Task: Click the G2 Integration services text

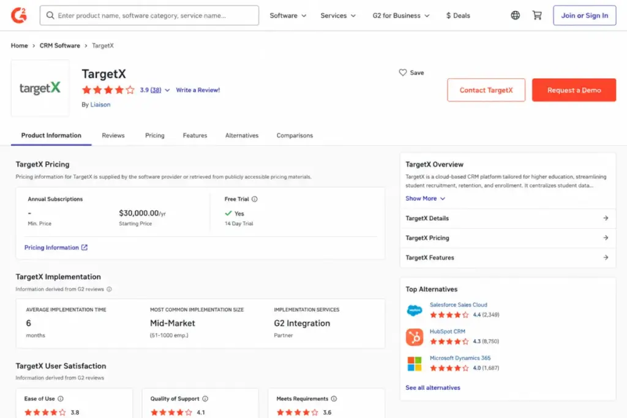Action: coord(302,323)
